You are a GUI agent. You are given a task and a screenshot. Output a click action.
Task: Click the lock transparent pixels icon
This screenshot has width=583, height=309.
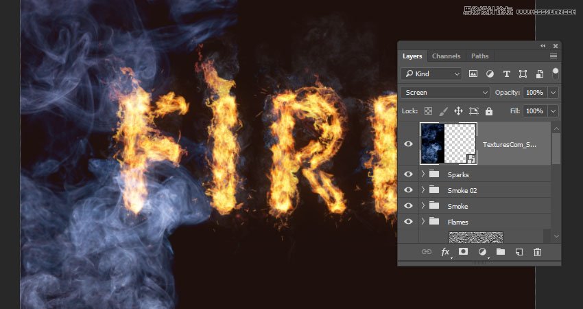coord(429,111)
